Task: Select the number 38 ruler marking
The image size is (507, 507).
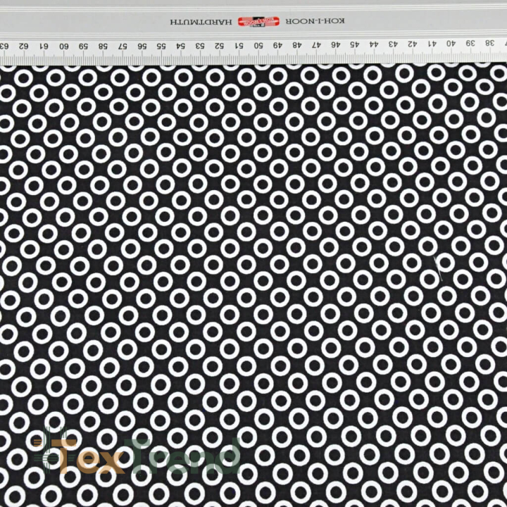Action: pos(490,43)
